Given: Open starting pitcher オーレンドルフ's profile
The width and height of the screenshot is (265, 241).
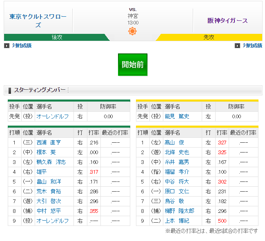Looking at the screenshot, I should point(53,117).
